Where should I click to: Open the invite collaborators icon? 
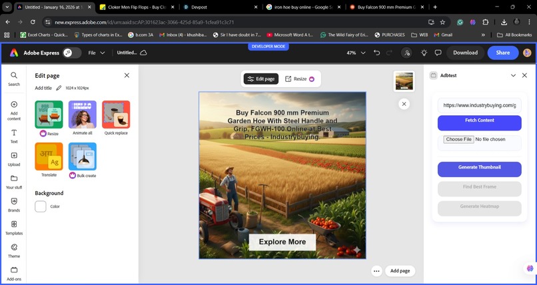(407, 53)
